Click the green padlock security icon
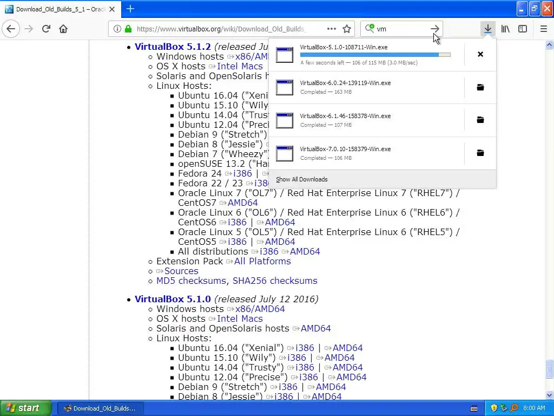This screenshot has height=416, width=554. click(128, 29)
